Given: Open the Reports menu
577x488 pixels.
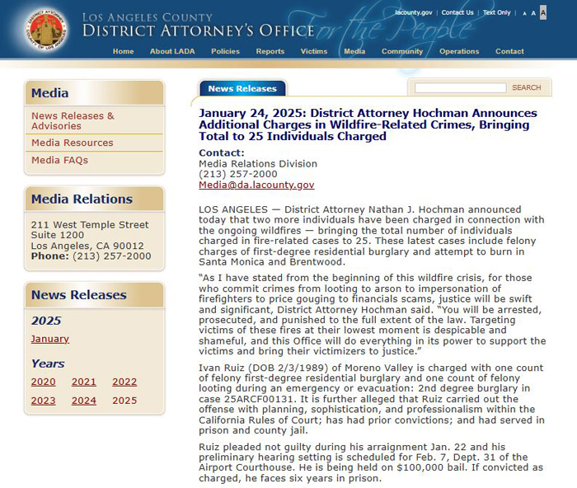Looking at the screenshot, I should pyautogui.click(x=270, y=52).
